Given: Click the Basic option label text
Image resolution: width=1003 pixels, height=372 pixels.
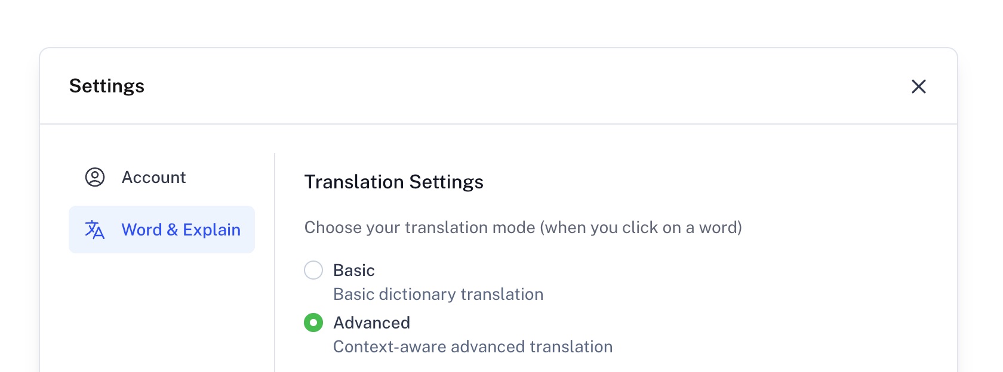Looking at the screenshot, I should [x=354, y=270].
